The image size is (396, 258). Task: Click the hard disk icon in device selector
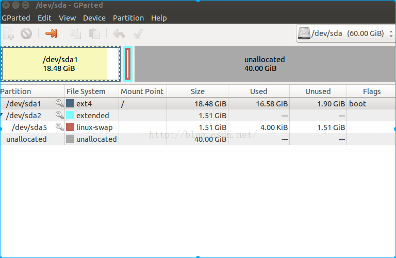(x=304, y=33)
